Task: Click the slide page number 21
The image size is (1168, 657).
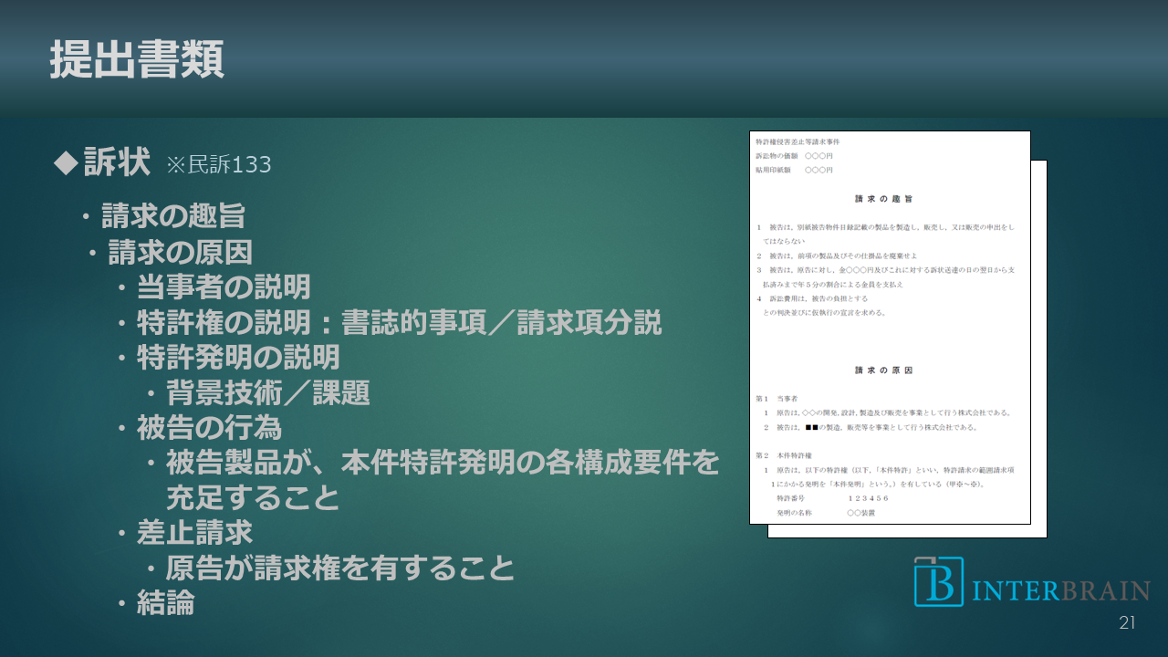Action: tap(1127, 623)
